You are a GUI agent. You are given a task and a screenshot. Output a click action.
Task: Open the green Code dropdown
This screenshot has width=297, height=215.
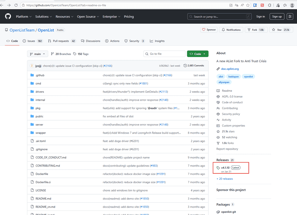coord(198,54)
